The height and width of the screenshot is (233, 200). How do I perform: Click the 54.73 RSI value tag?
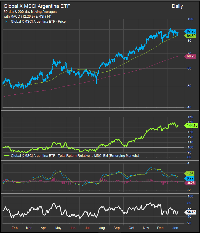coord(190,212)
